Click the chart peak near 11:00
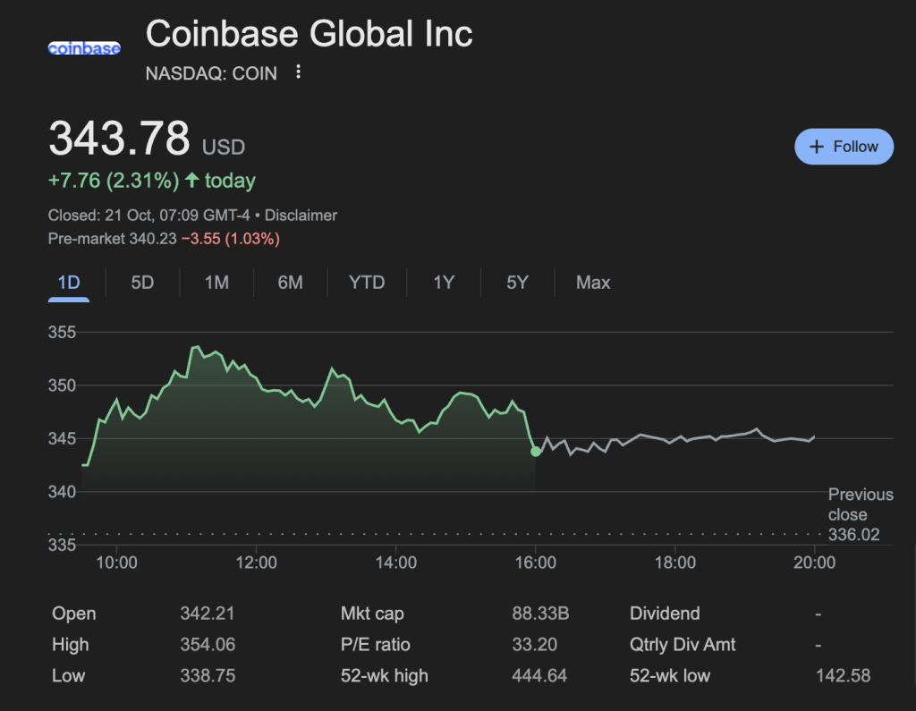 (x=196, y=348)
